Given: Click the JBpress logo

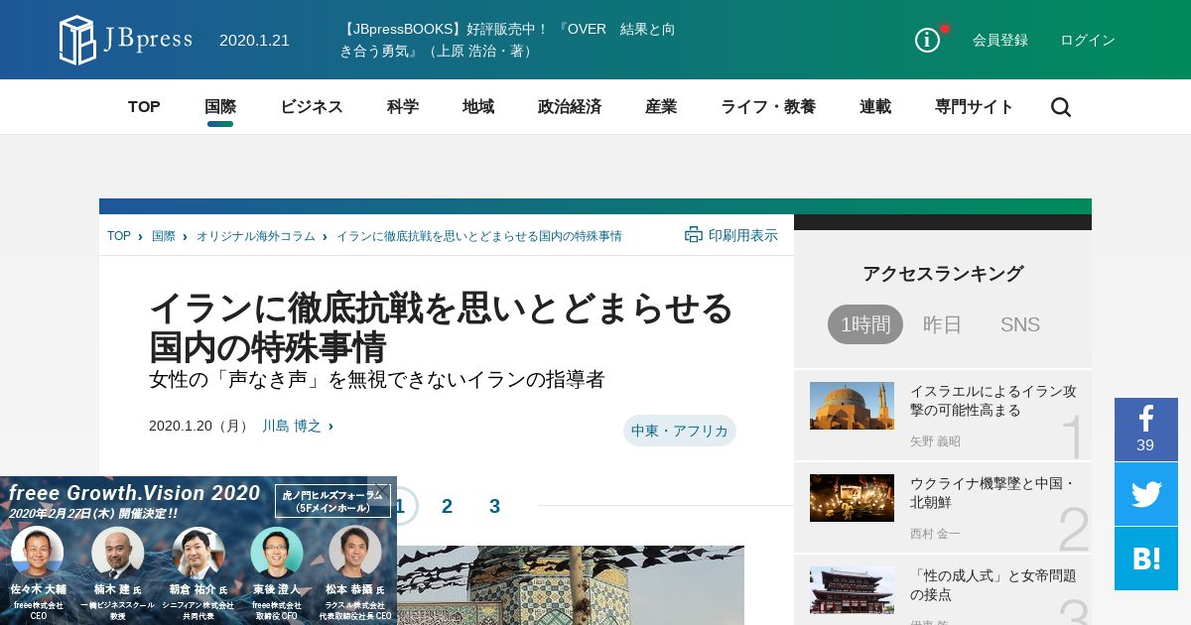Looking at the screenshot, I should tap(125, 40).
